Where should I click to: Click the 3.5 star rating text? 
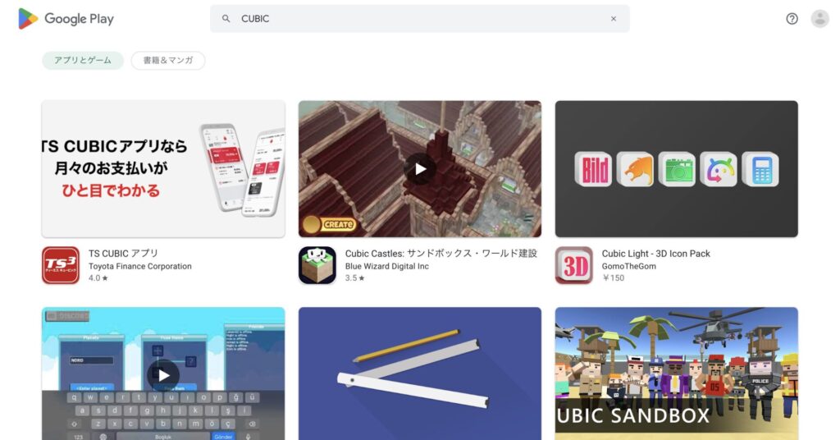(354, 278)
